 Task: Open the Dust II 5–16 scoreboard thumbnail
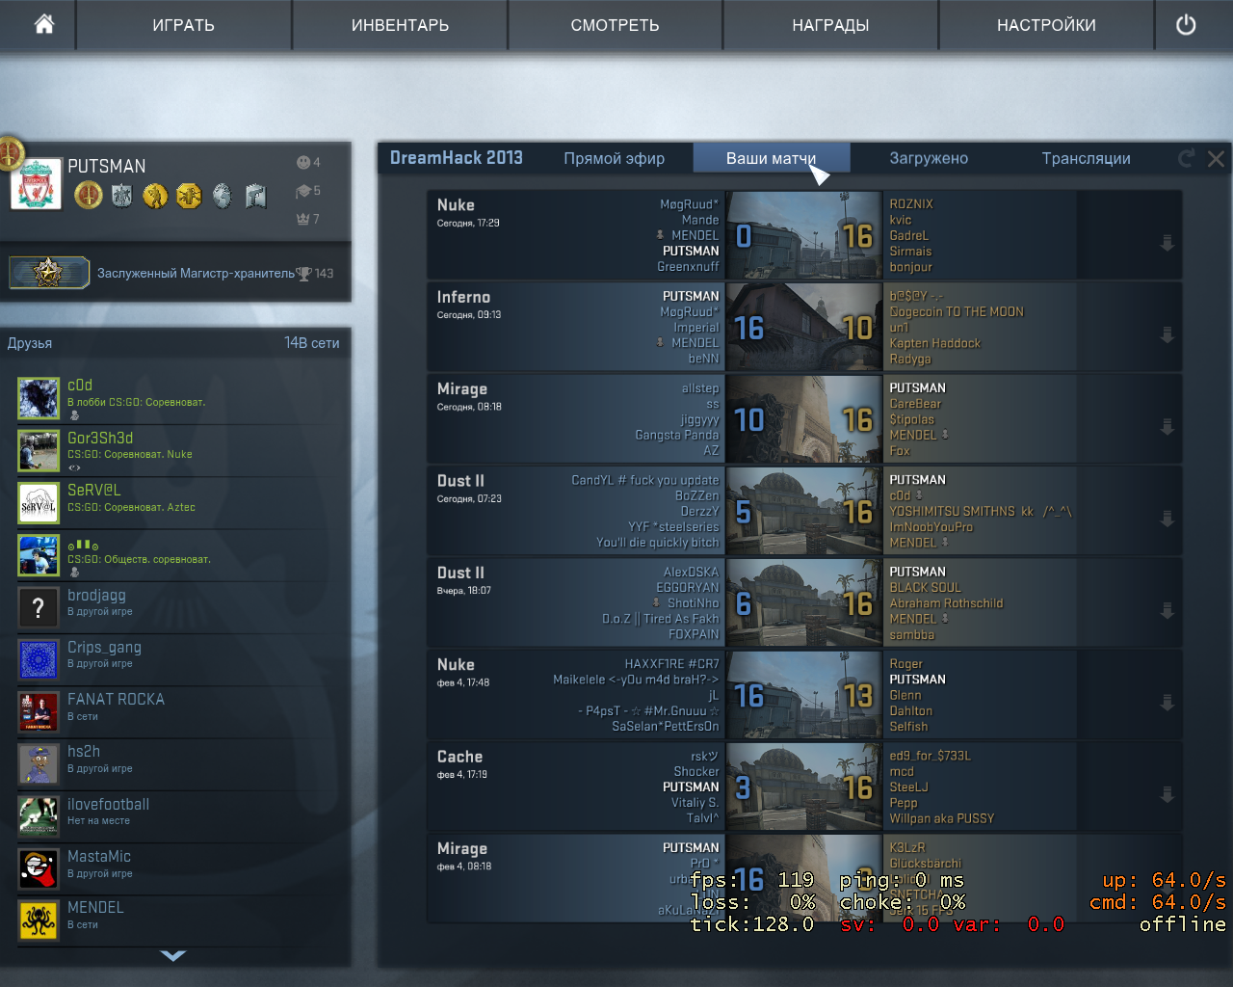[803, 511]
